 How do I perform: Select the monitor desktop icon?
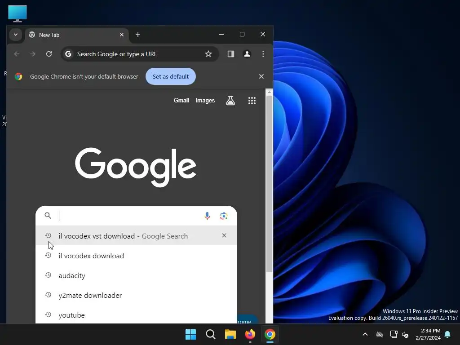[18, 13]
